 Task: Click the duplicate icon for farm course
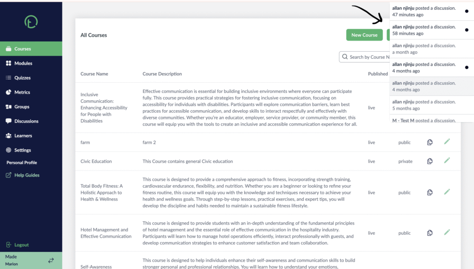(x=430, y=142)
